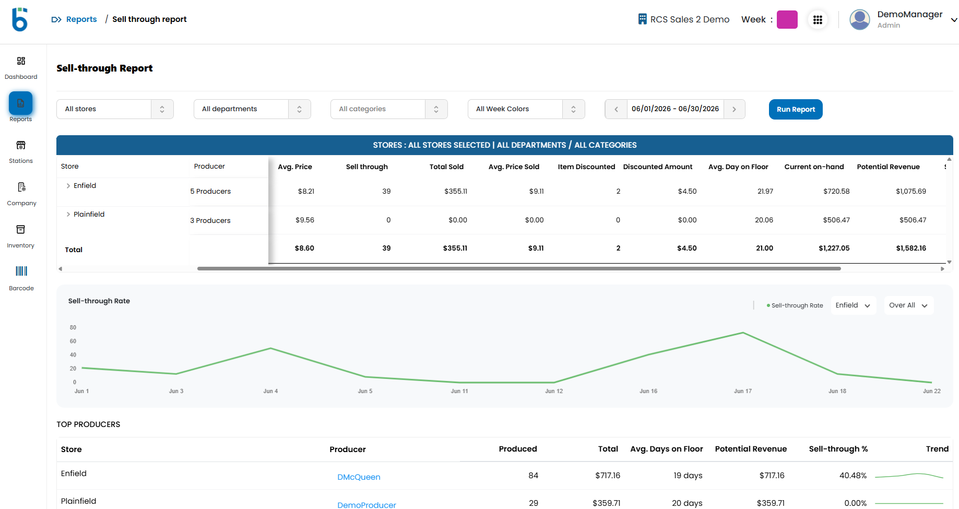Sort by Item Discounted column header
This screenshot has width=959, height=509.
[586, 167]
